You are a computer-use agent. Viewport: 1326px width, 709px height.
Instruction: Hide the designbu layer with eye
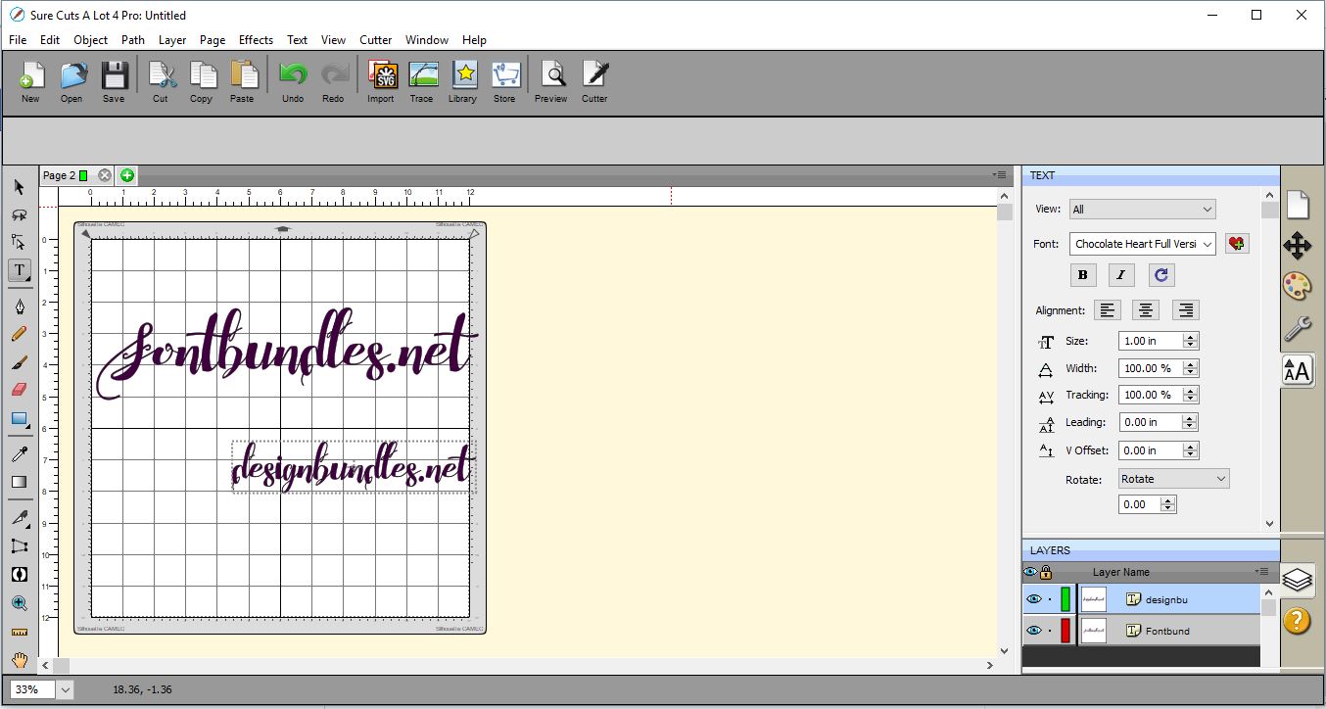pyautogui.click(x=1033, y=599)
